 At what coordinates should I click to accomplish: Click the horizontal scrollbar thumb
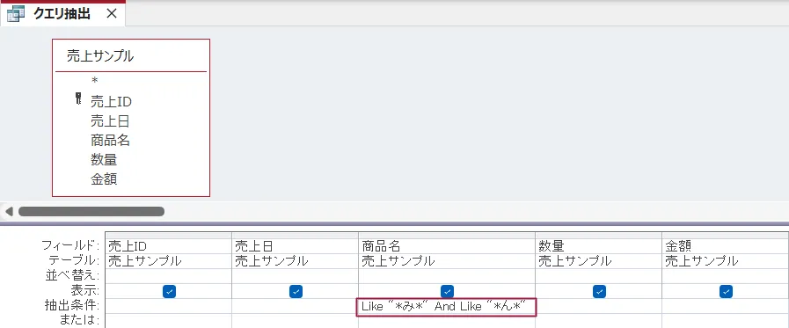(x=91, y=211)
